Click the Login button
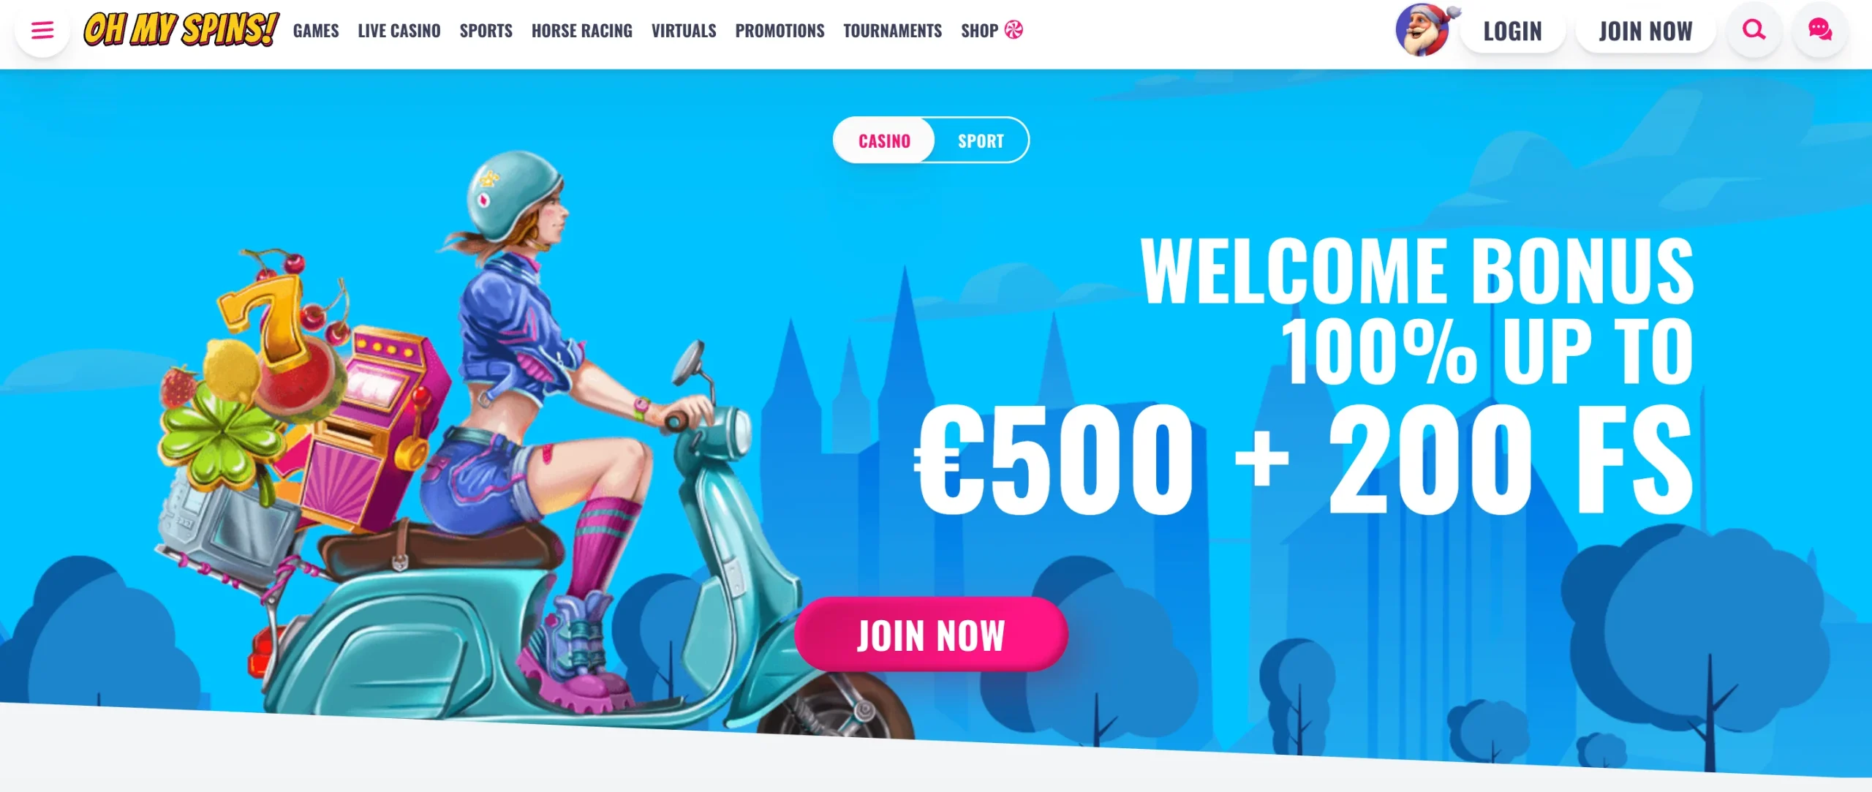This screenshot has height=792, width=1872. [x=1512, y=31]
